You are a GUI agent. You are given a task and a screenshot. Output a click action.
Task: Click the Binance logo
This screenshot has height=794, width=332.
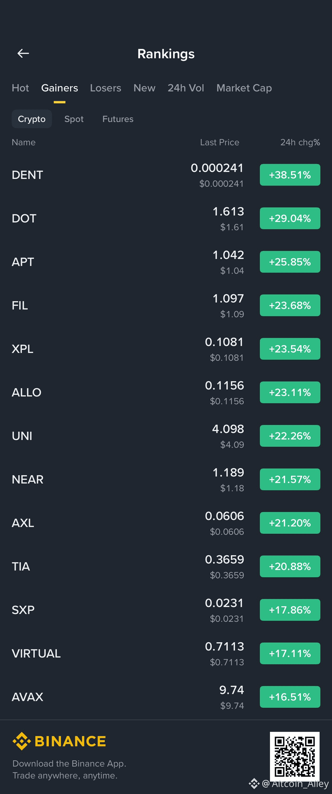59,741
